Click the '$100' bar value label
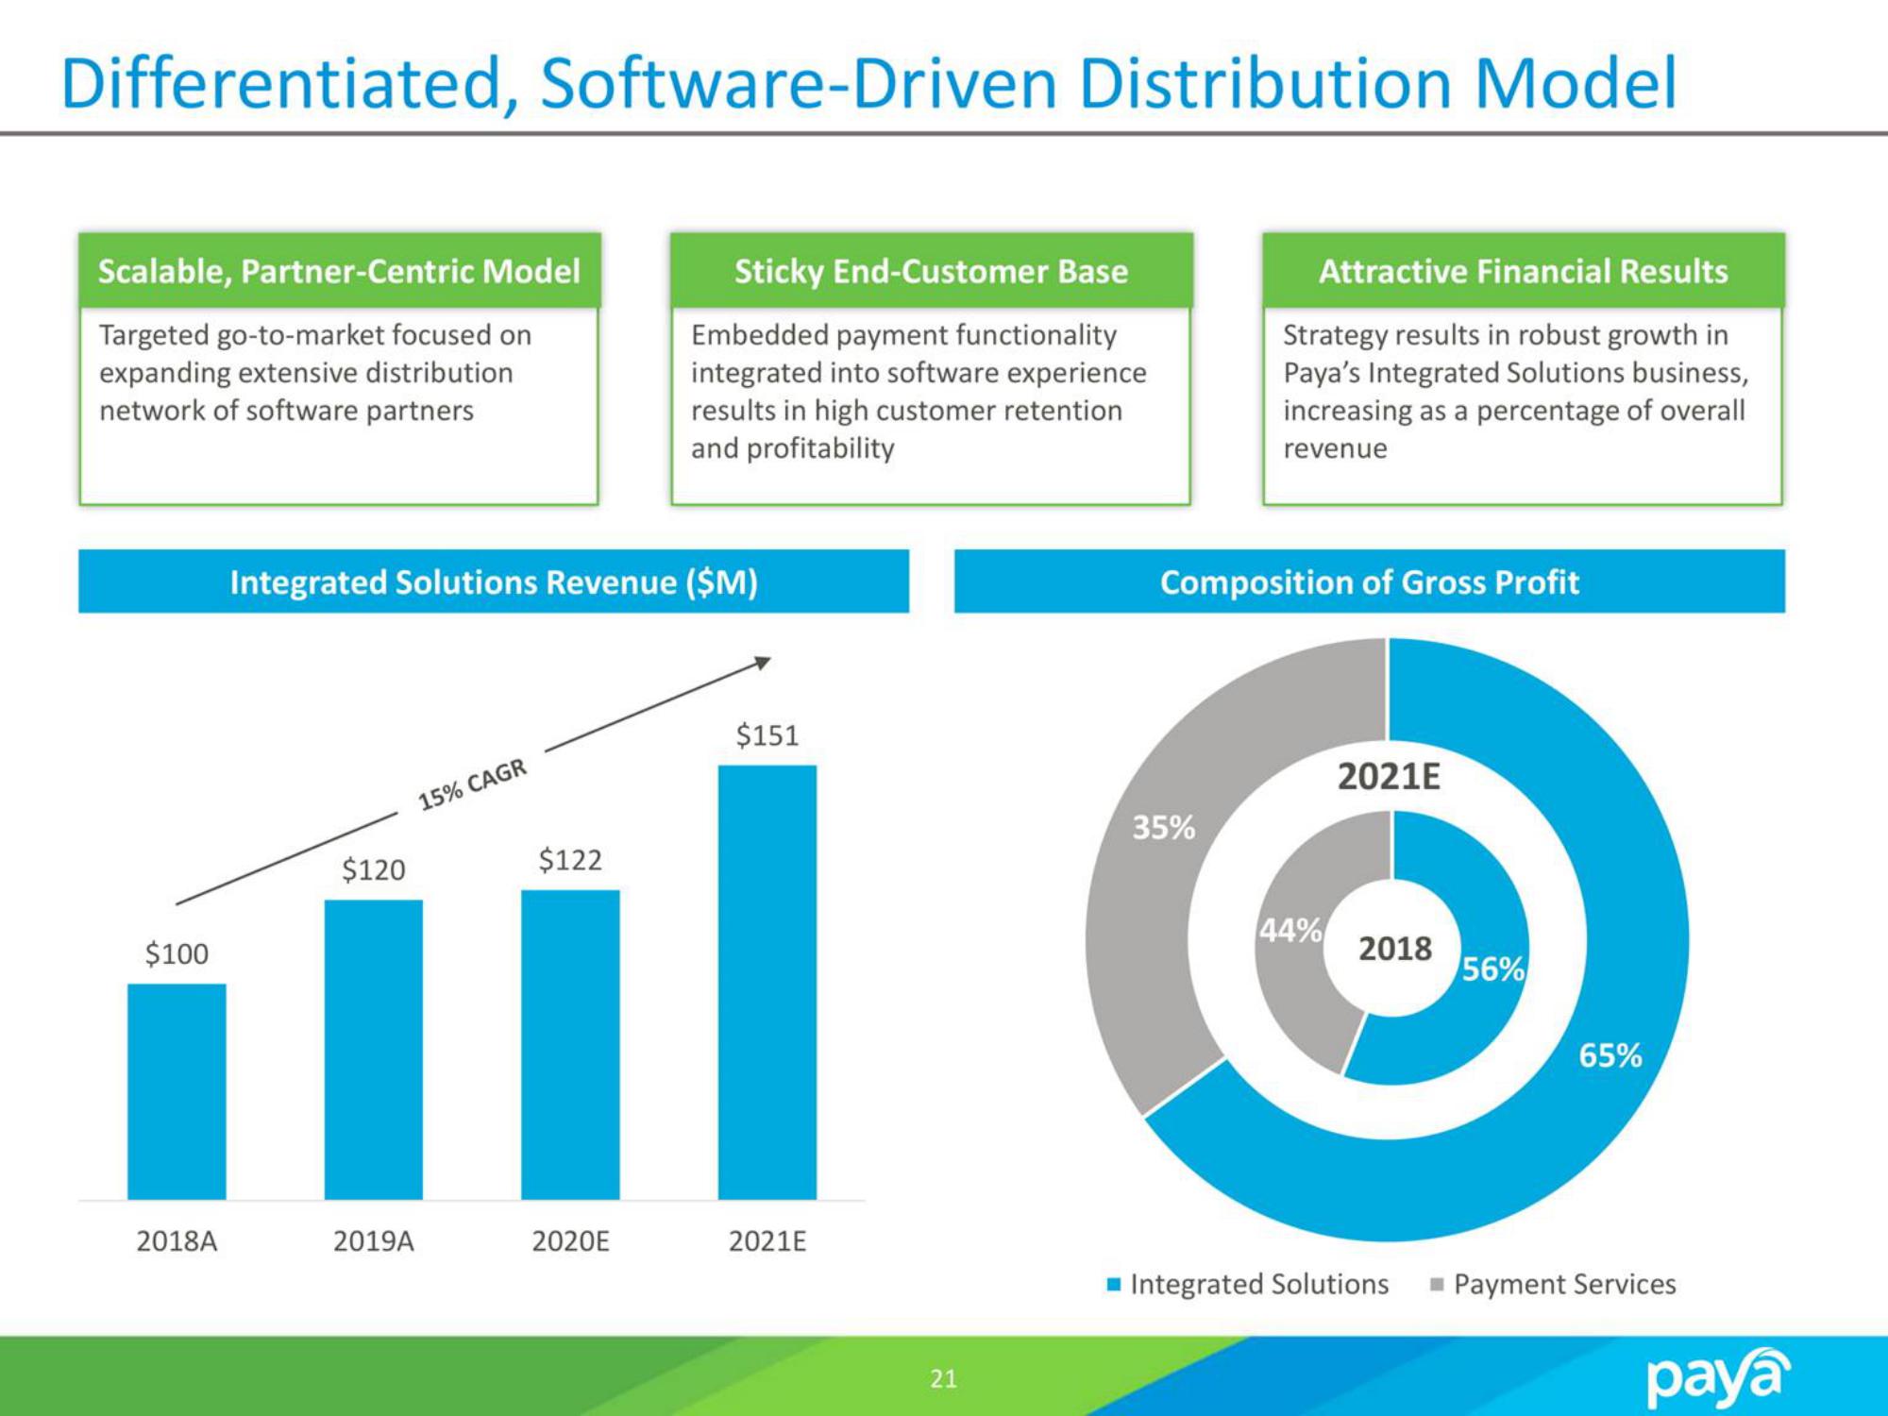This screenshot has width=1888, height=1416. coord(177,953)
